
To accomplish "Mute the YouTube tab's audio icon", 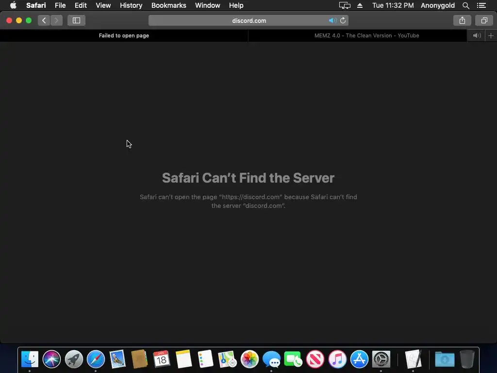I will [477, 35].
